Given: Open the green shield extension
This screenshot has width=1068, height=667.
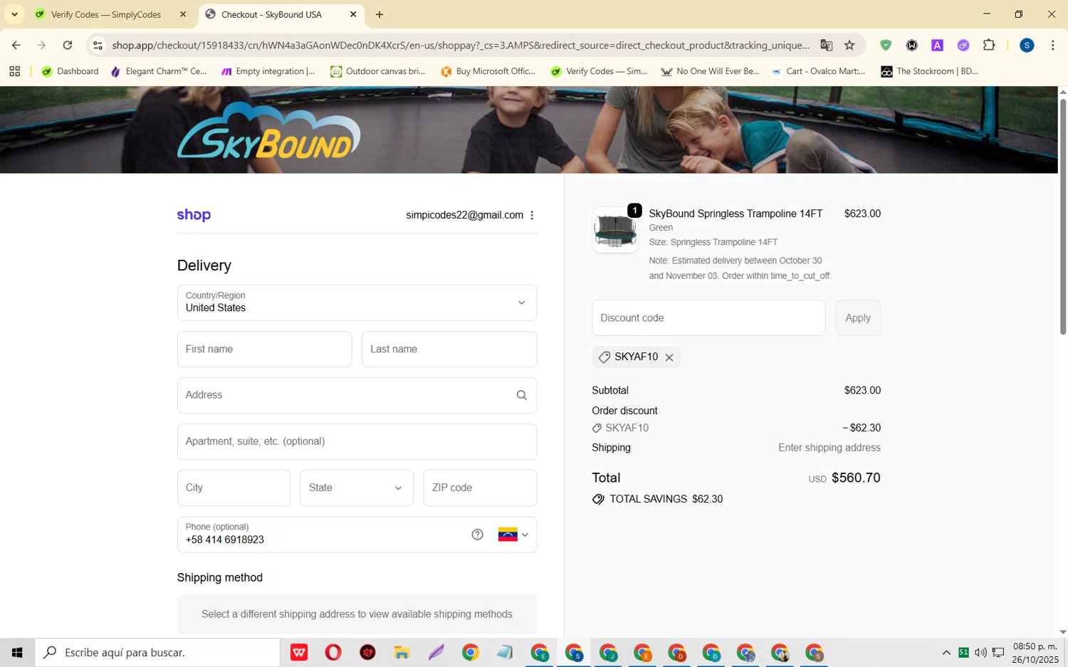Looking at the screenshot, I should coord(886,45).
